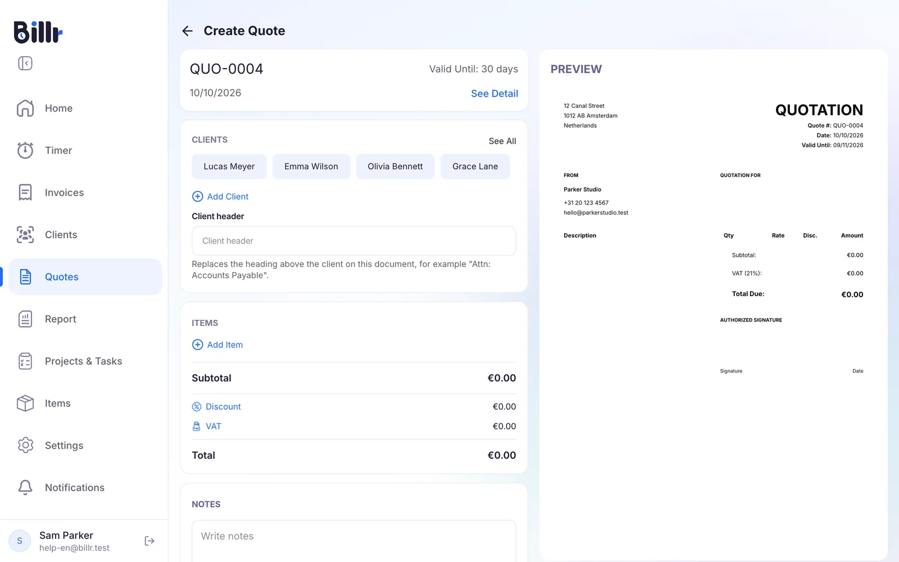This screenshot has height=562, width=899.
Task: Click the Settings gear icon
Action: [25, 445]
